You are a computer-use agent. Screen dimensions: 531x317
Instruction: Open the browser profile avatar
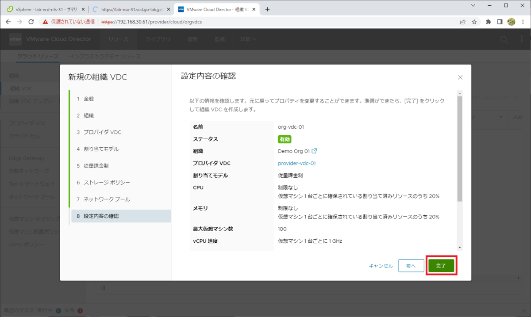[x=511, y=22]
